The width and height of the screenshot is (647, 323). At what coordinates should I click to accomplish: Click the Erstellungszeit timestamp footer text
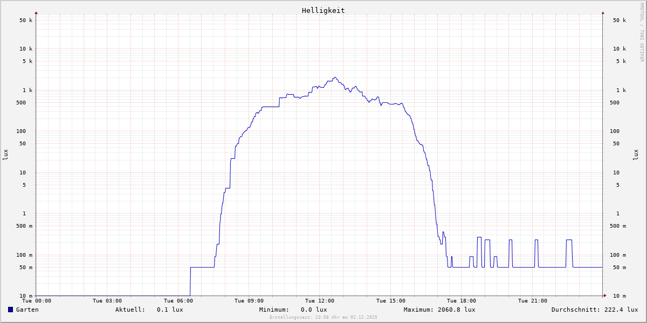[x=323, y=317]
